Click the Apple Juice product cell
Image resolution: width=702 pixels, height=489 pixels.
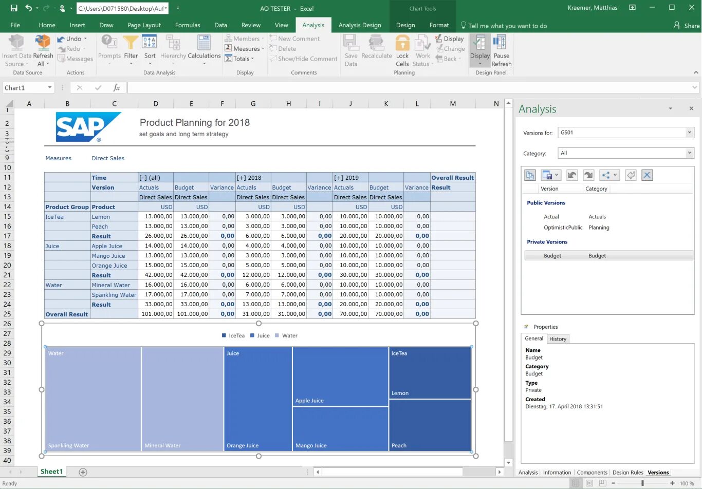tap(114, 246)
